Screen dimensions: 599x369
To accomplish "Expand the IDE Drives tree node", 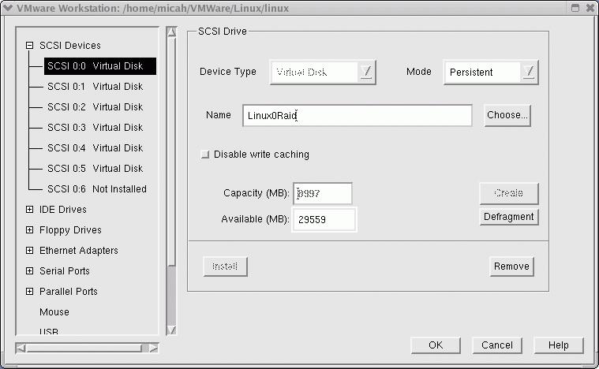I will pyautogui.click(x=30, y=210).
